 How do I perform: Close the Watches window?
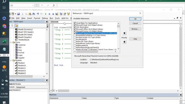coord(181,95)
